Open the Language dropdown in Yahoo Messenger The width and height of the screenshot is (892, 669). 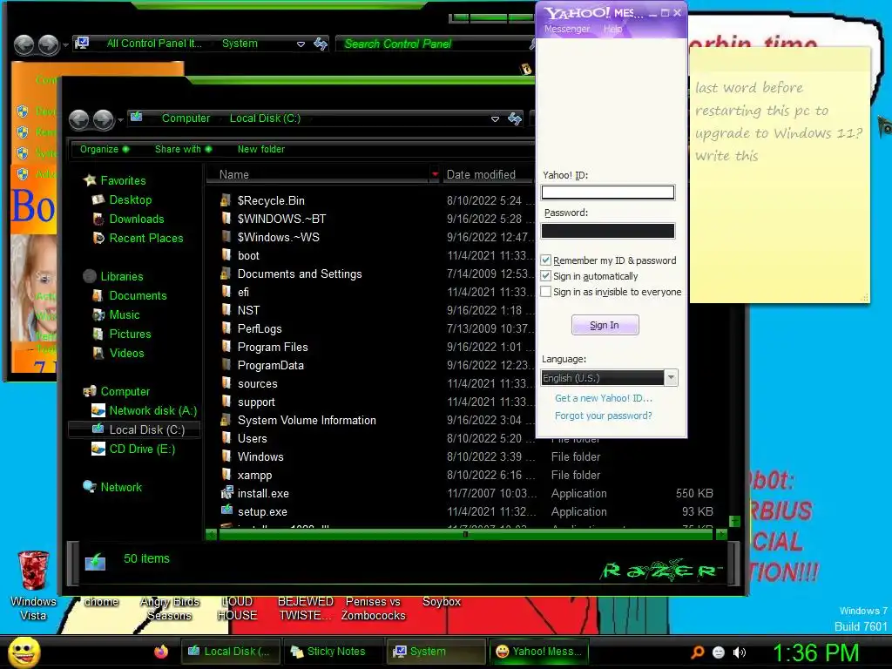672,378
